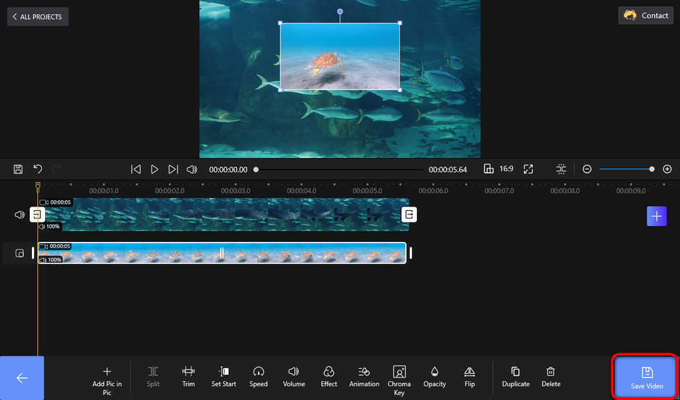Click the PiP clip right trim handle

(411, 253)
